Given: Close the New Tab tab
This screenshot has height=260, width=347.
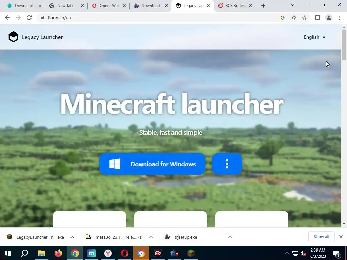Looking at the screenshot, I should pyautogui.click(x=82, y=6).
